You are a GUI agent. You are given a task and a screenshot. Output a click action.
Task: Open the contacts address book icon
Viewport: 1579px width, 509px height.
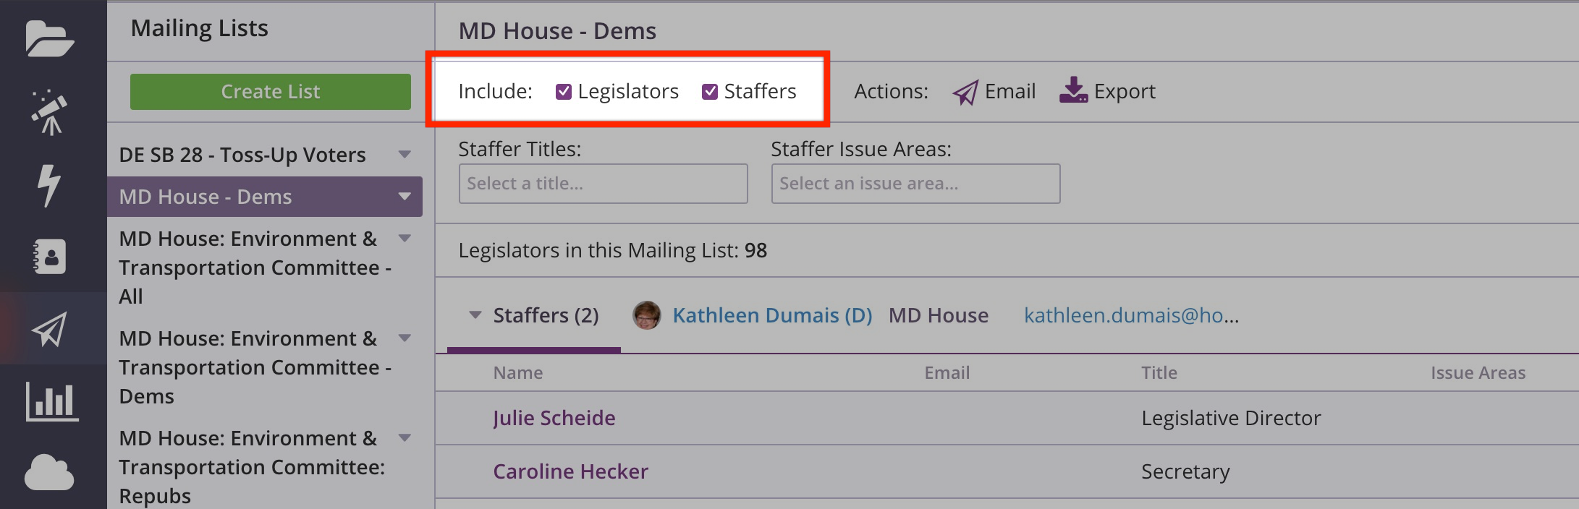click(x=49, y=257)
